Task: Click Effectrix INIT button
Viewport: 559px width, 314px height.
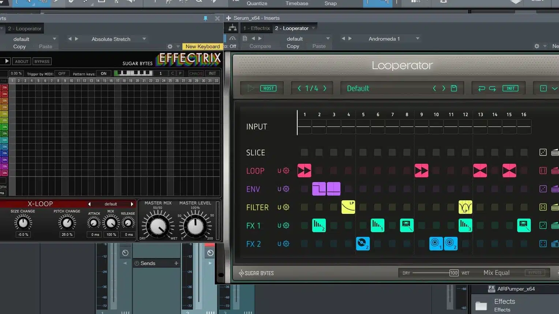Action: 212,73
